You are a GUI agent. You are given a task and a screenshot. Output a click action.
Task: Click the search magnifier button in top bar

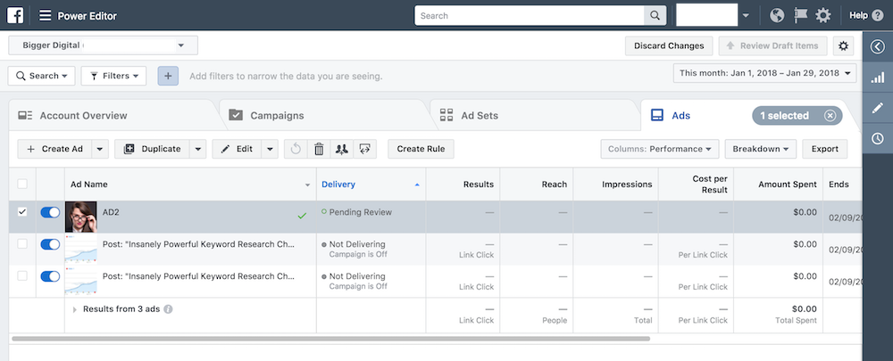[x=655, y=15]
